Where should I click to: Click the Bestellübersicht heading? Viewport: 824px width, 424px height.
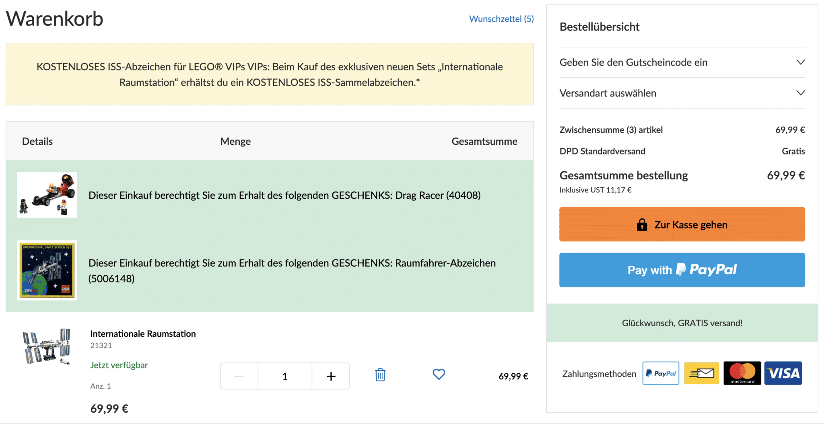coord(599,27)
